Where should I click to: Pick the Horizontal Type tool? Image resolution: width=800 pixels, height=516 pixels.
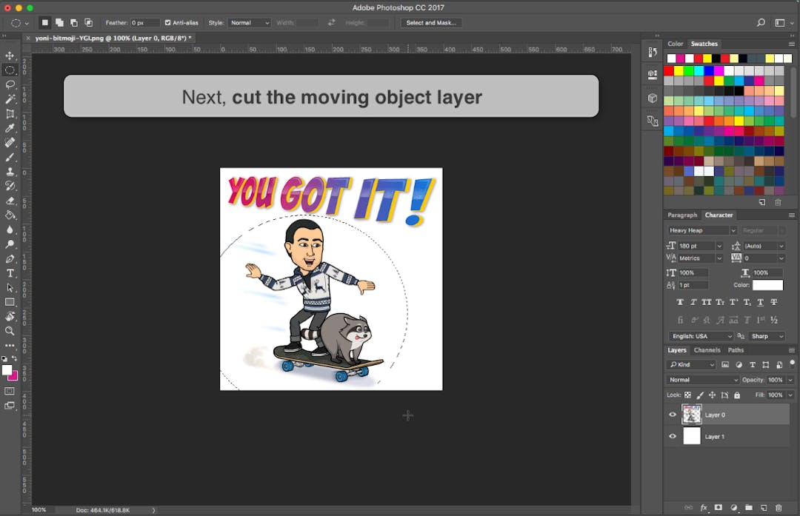(x=10, y=272)
